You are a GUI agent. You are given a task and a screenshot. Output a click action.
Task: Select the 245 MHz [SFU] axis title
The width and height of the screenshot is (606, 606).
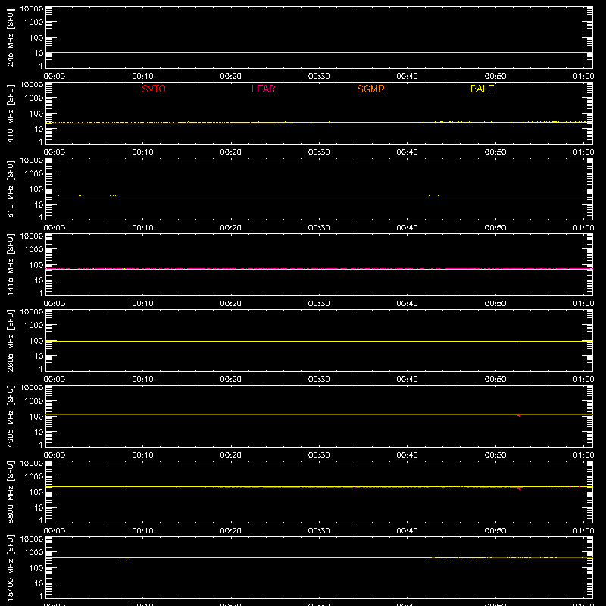10,37
